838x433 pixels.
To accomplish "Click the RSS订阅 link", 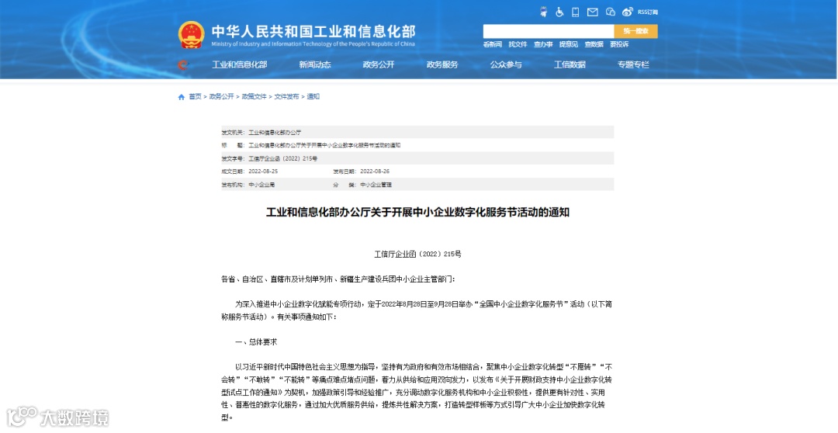I will pos(648,12).
